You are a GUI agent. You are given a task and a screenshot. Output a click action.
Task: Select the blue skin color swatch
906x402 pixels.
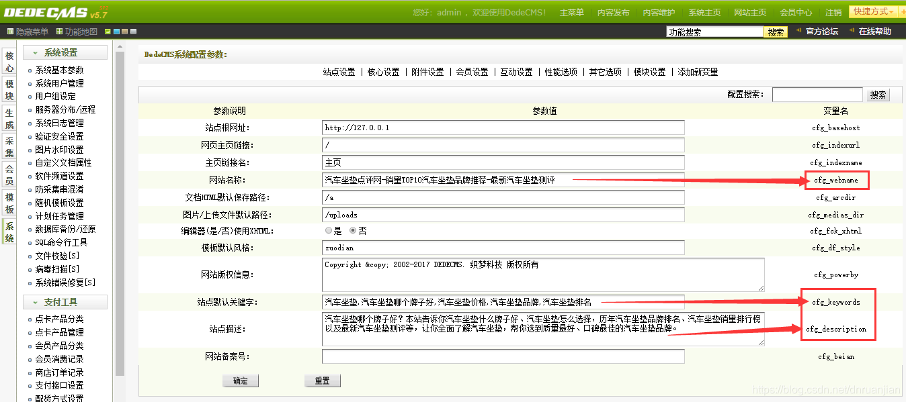[x=116, y=32]
